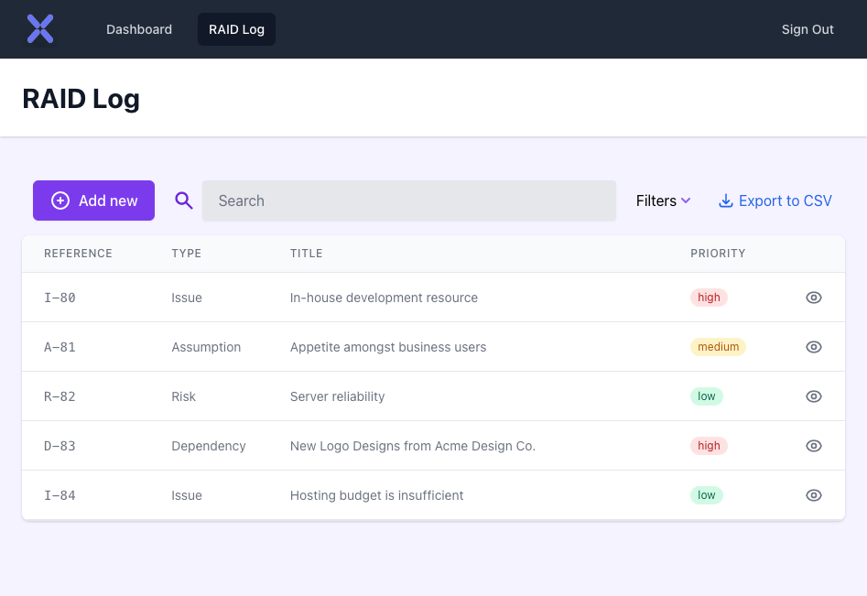This screenshot has height=596, width=867.
Task: Focus the Search input field
Action: 408,200
